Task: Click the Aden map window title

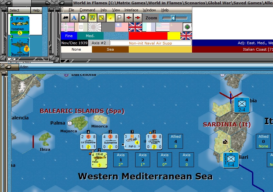Action: click(x=24, y=67)
